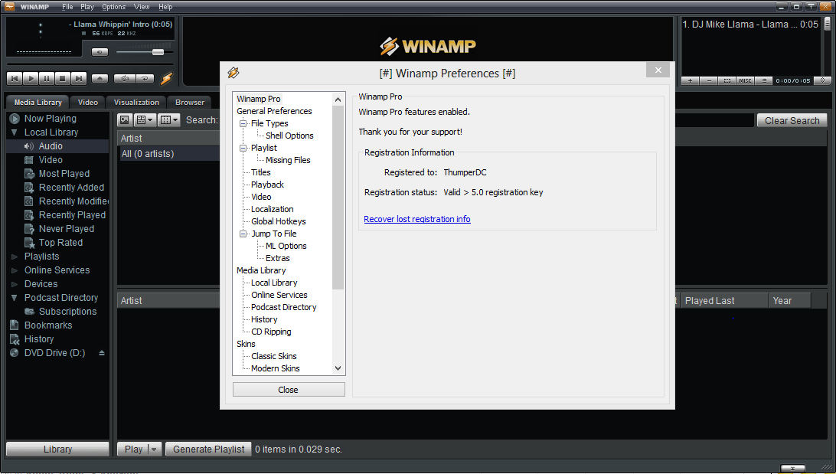
Task: Toggle shuffle mode in the player
Action: 125,78
